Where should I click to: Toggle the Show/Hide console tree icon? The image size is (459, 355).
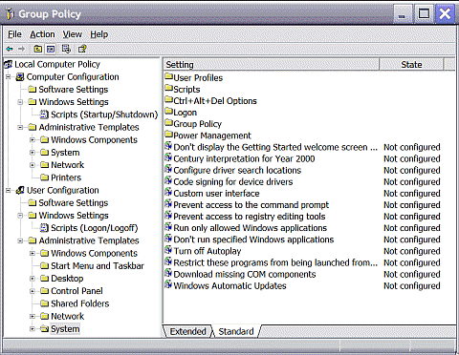pyautogui.click(x=51, y=49)
